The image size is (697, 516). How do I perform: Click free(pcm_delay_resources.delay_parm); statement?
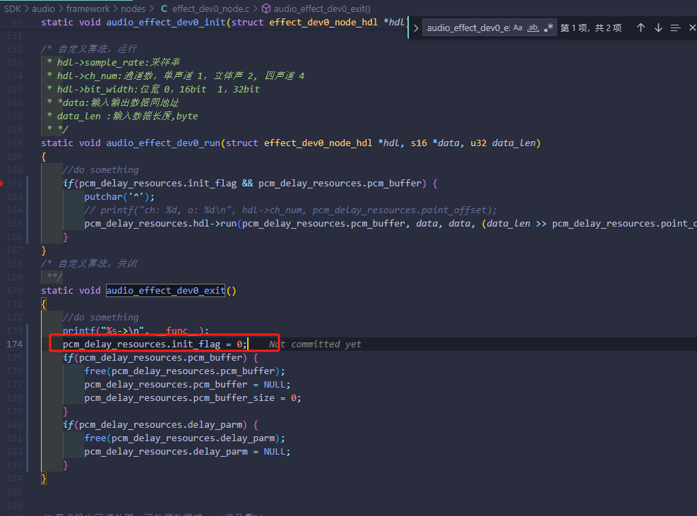[x=184, y=438]
